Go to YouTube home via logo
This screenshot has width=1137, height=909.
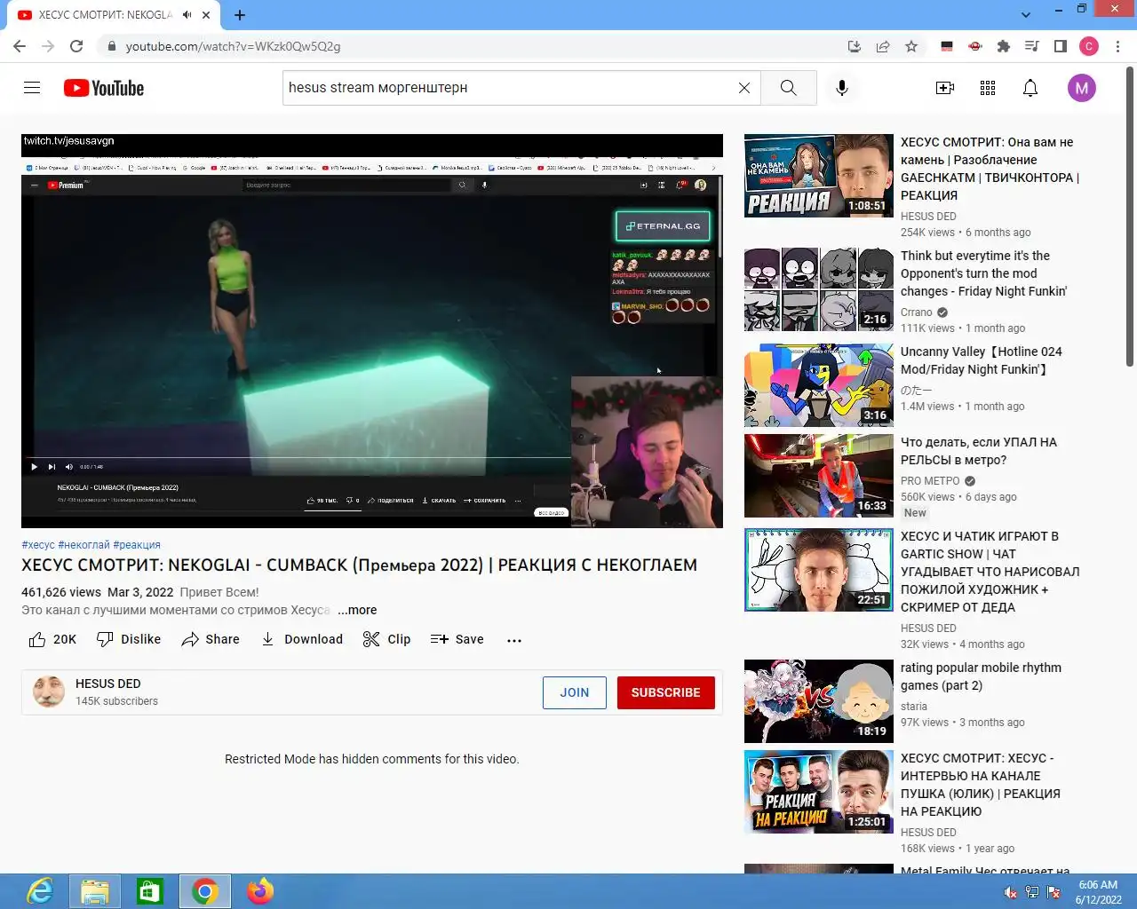click(x=104, y=88)
